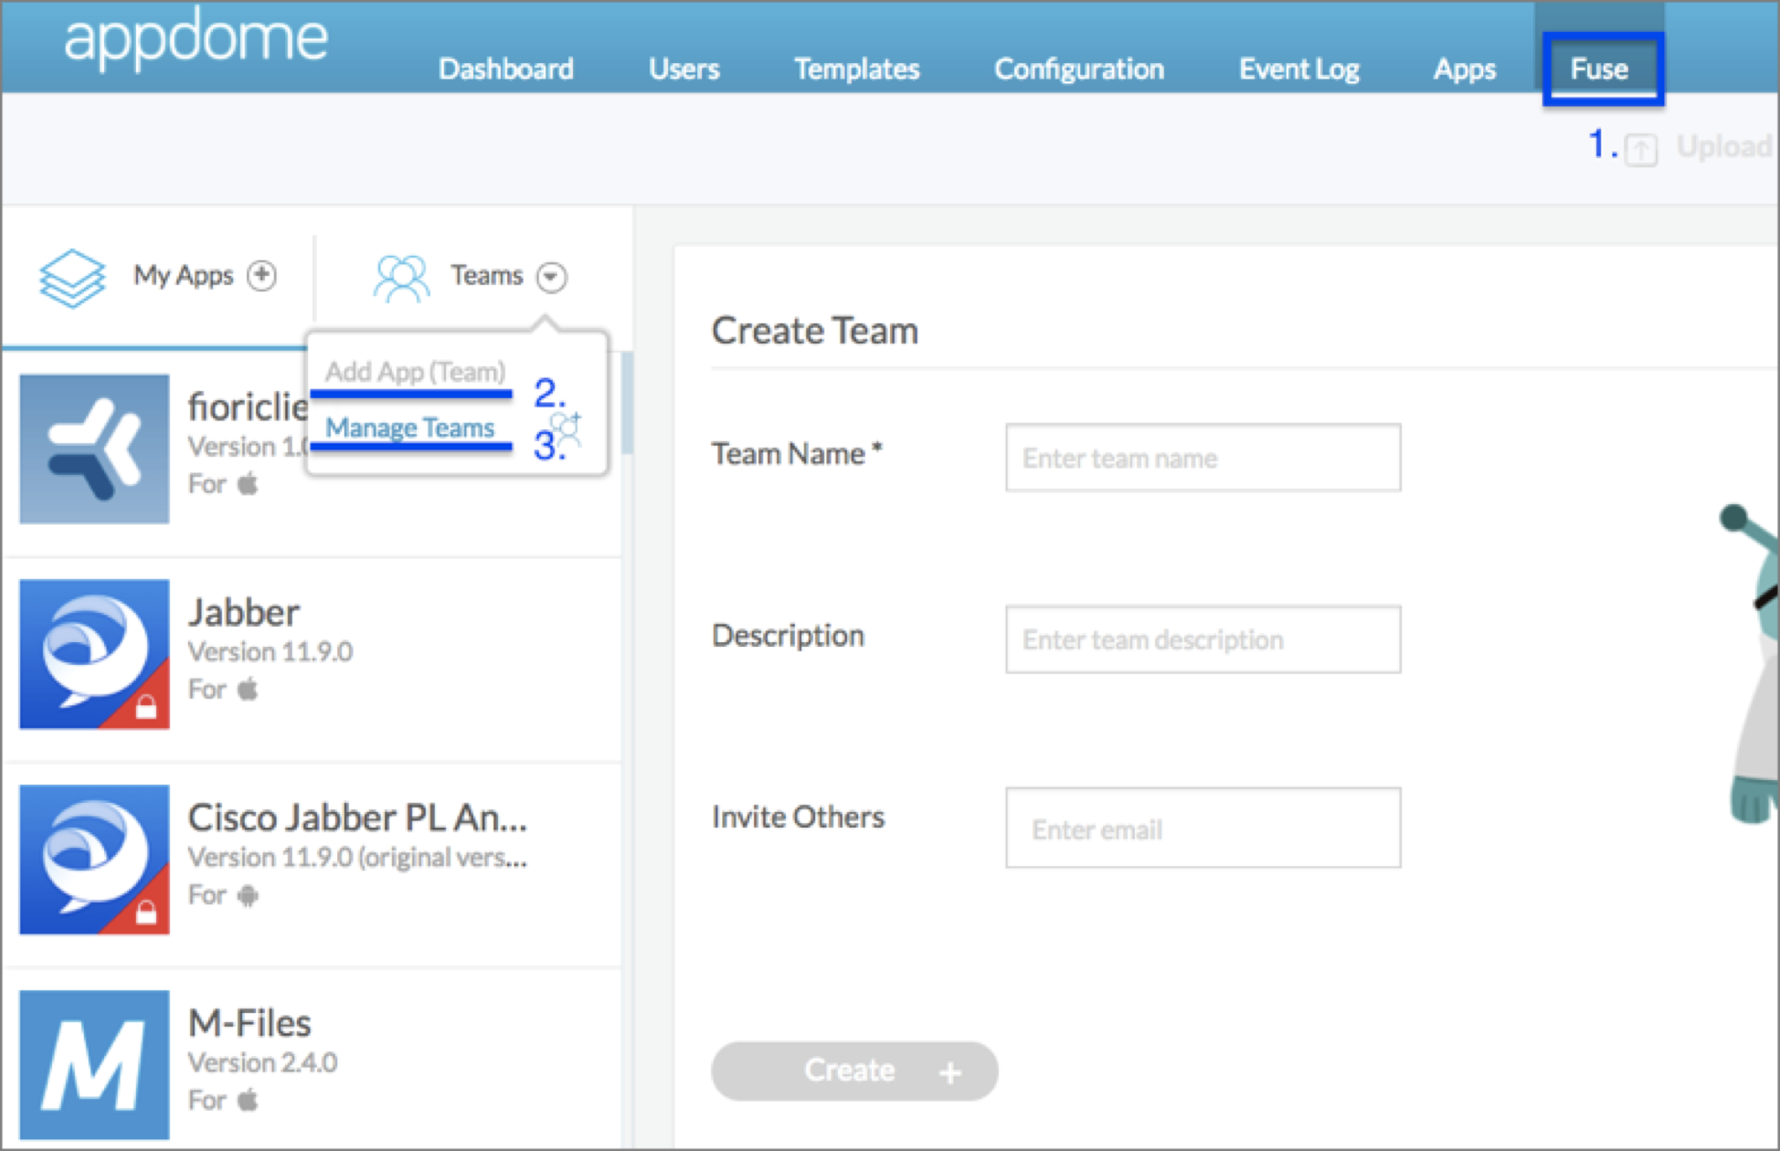
Task: Click the Apple icon under M-Files
Action: click(248, 1099)
